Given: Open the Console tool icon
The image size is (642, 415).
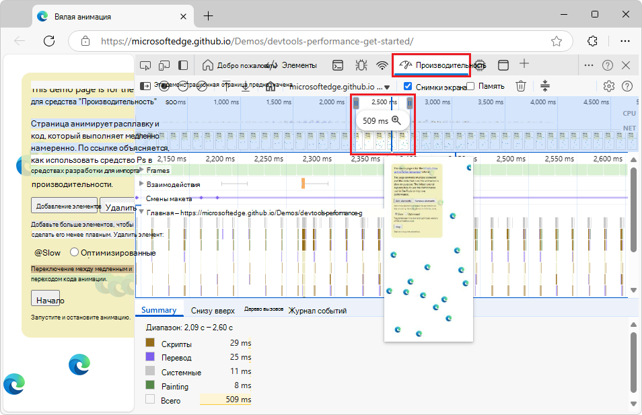Looking at the screenshot, I should coord(339,65).
